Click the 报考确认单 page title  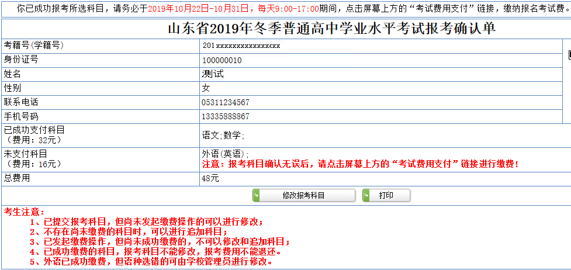pyautogui.click(x=331, y=29)
